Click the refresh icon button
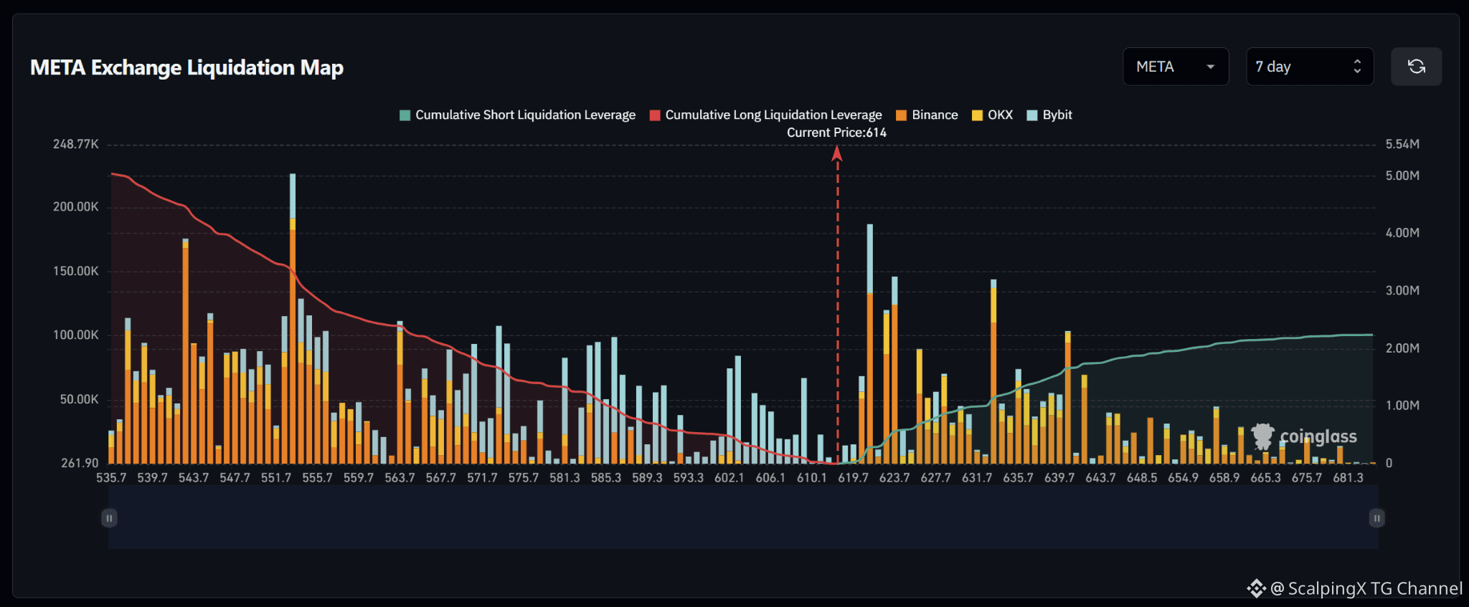This screenshot has height=607, width=1469. (x=1416, y=67)
